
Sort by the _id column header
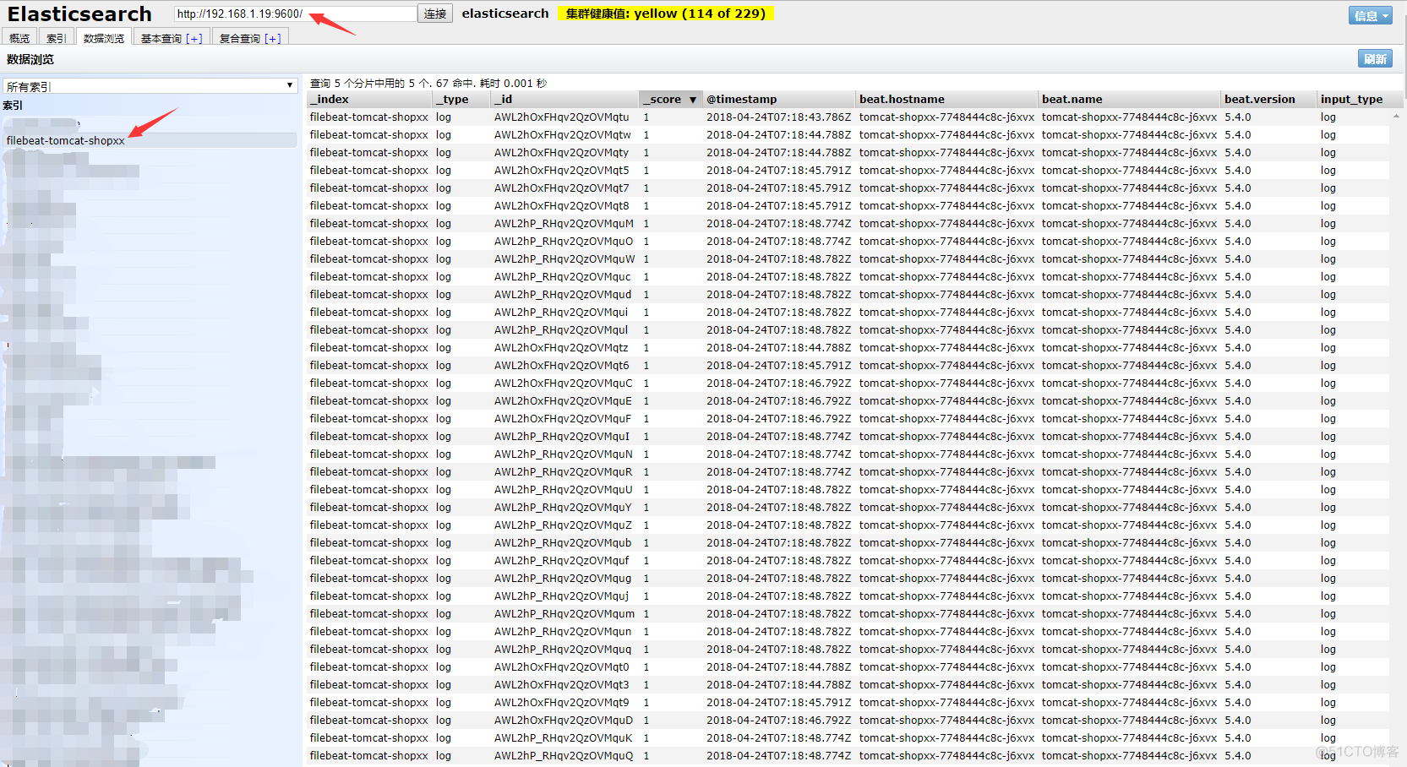[x=565, y=99]
